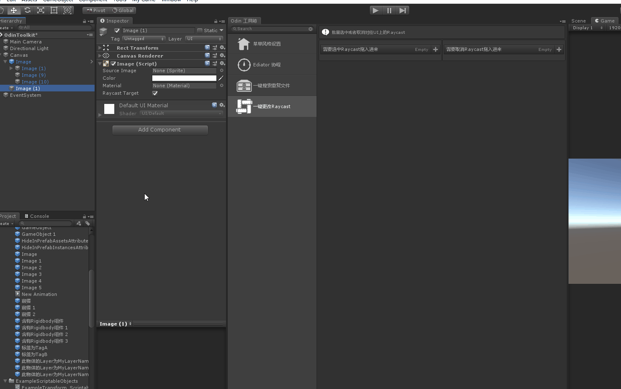
Task: Click the white Color swatch field
Action: tap(184, 78)
